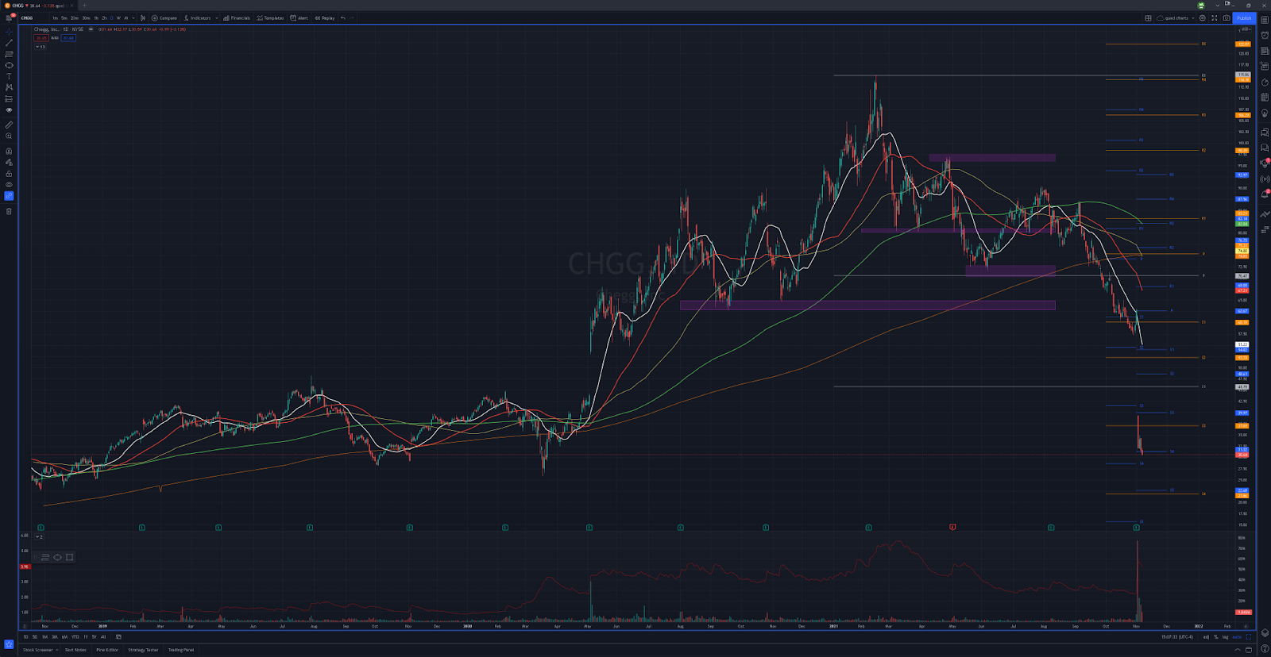Open the select layout grid icon
The width and height of the screenshot is (1271, 657).
1148,17
